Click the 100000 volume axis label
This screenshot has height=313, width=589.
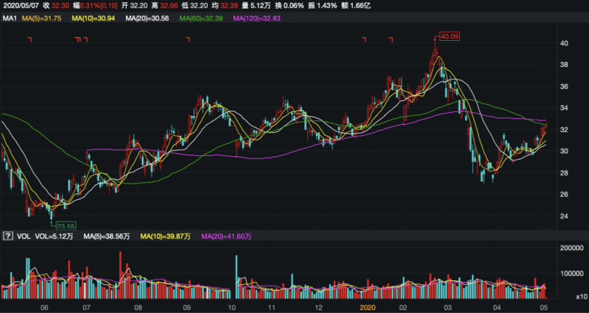coord(572,274)
